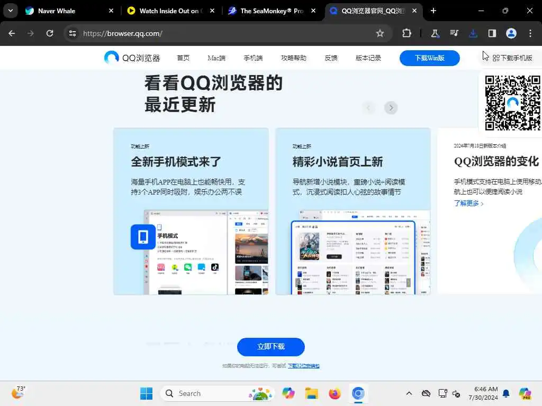Image resolution: width=542 pixels, height=406 pixels.
Task: Open the 攻略帮助 navigation item
Action: tap(293, 58)
